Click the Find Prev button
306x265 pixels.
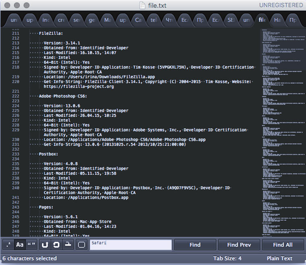(x=239, y=245)
